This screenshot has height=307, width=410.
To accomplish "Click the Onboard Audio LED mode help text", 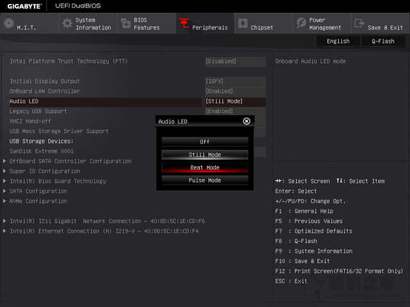I will click(x=311, y=61).
